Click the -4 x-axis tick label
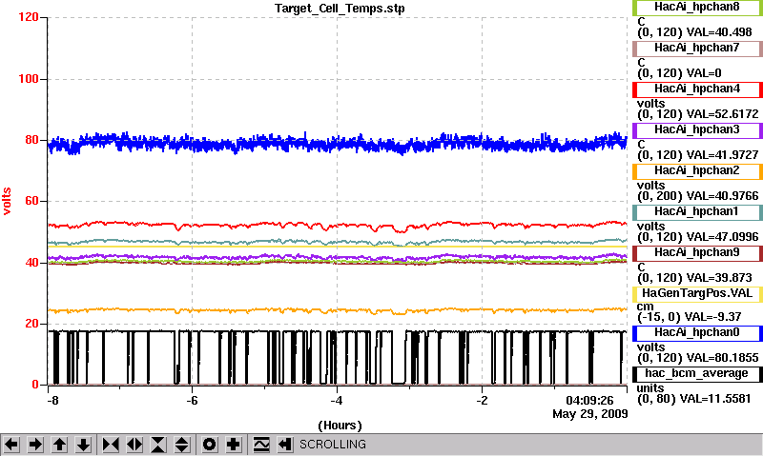Screen dimensions: 763x456 coord(337,401)
